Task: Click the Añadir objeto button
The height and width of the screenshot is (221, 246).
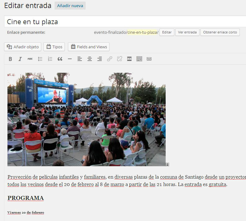Action: tap(23, 47)
